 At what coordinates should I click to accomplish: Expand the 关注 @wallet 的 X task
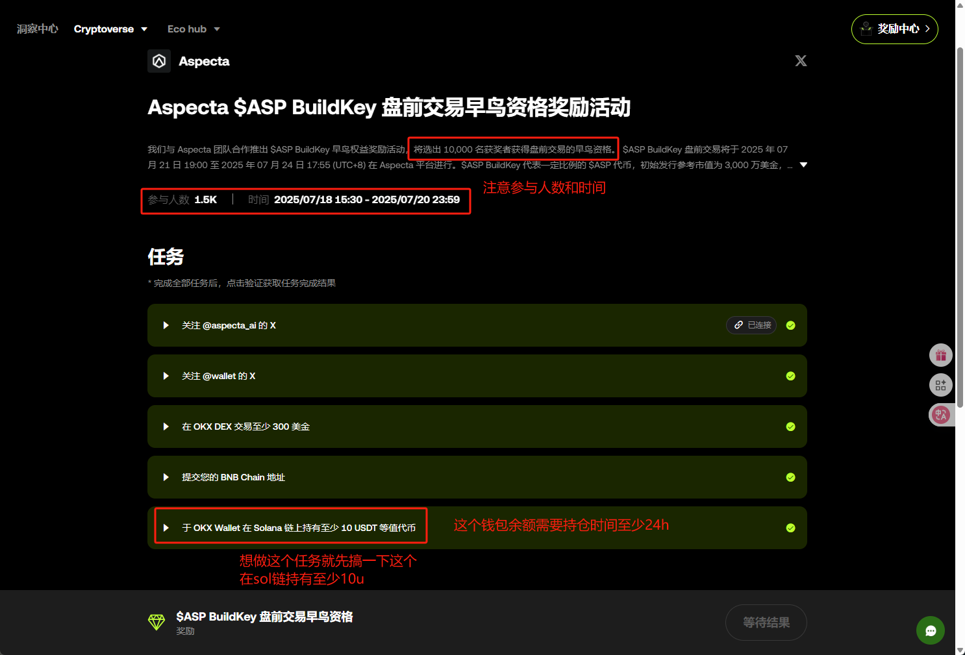click(166, 376)
